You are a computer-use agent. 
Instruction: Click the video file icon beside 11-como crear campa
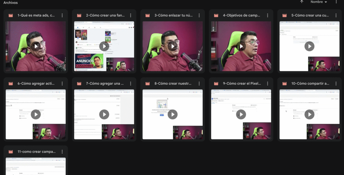(x=10, y=152)
